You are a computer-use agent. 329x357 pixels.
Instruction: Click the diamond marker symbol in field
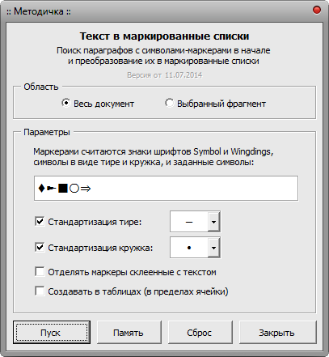pos(41,188)
